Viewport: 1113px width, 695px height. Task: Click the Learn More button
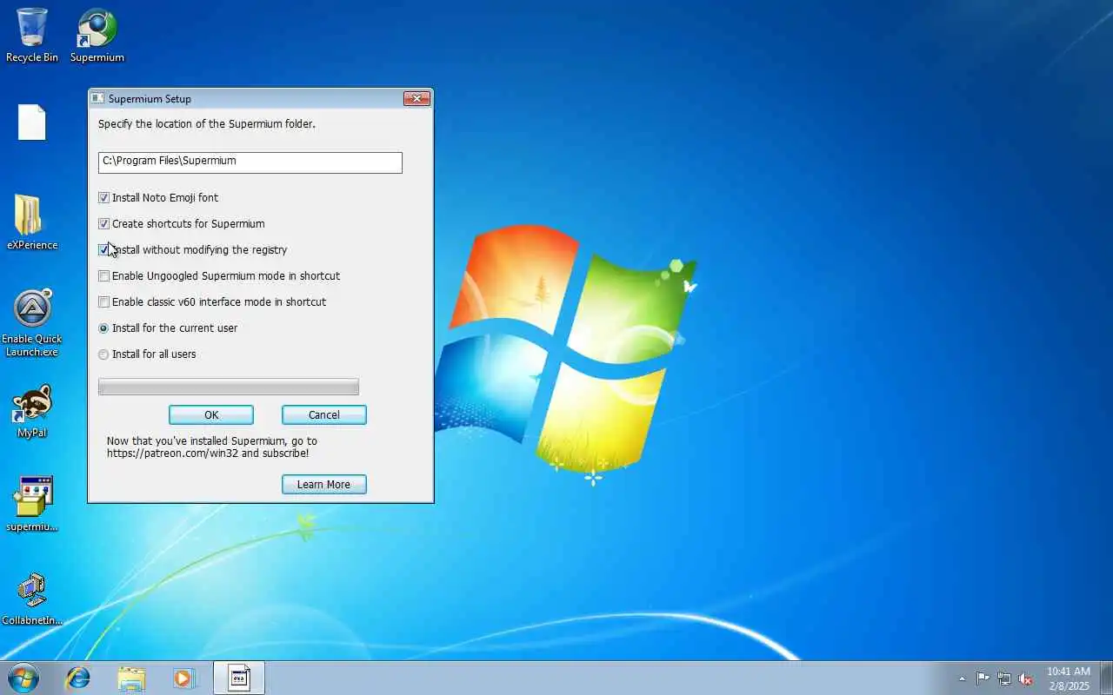[x=324, y=485]
